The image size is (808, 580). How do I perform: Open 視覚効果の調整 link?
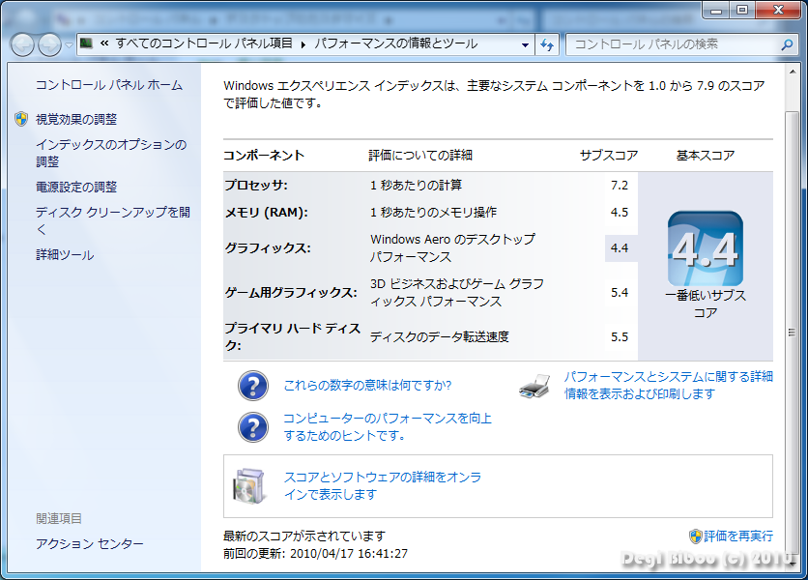point(76,119)
